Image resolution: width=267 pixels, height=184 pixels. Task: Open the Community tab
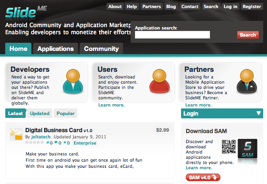pos(101,48)
